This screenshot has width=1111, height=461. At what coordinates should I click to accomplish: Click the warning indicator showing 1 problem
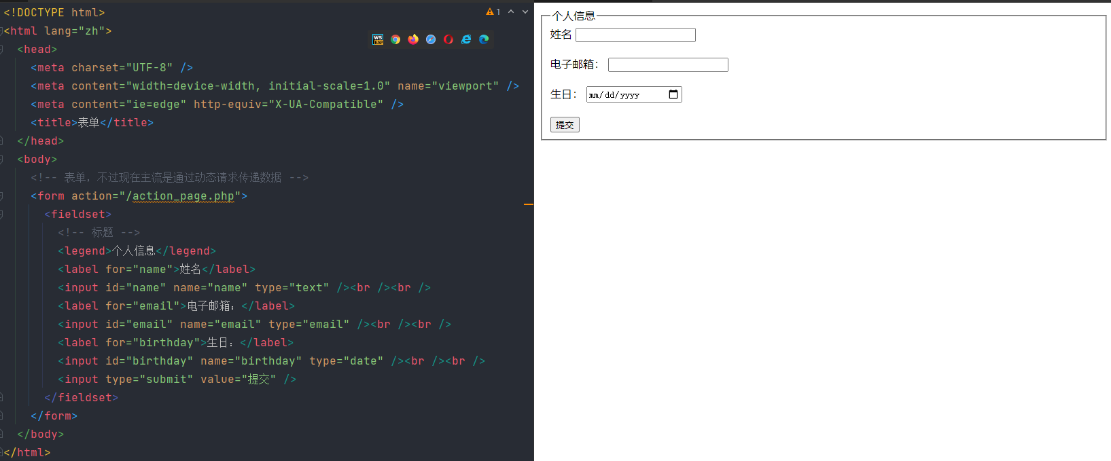(493, 12)
